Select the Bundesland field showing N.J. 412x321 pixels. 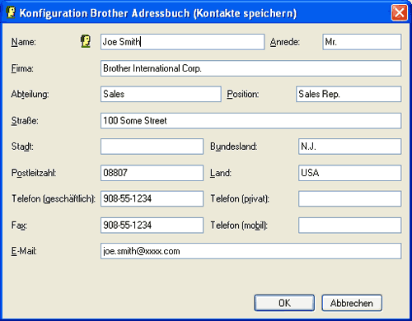pyautogui.click(x=349, y=147)
